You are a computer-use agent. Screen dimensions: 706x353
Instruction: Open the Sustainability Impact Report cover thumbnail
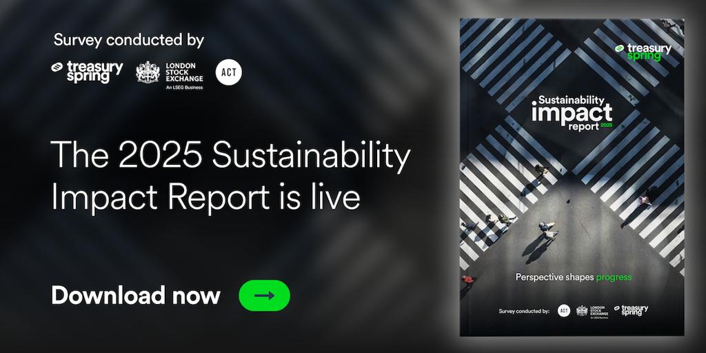[572, 177]
